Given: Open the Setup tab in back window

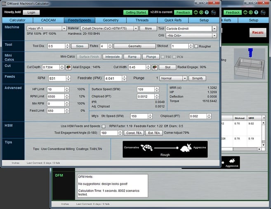Looking at the screenshot, I should (253, 20).
